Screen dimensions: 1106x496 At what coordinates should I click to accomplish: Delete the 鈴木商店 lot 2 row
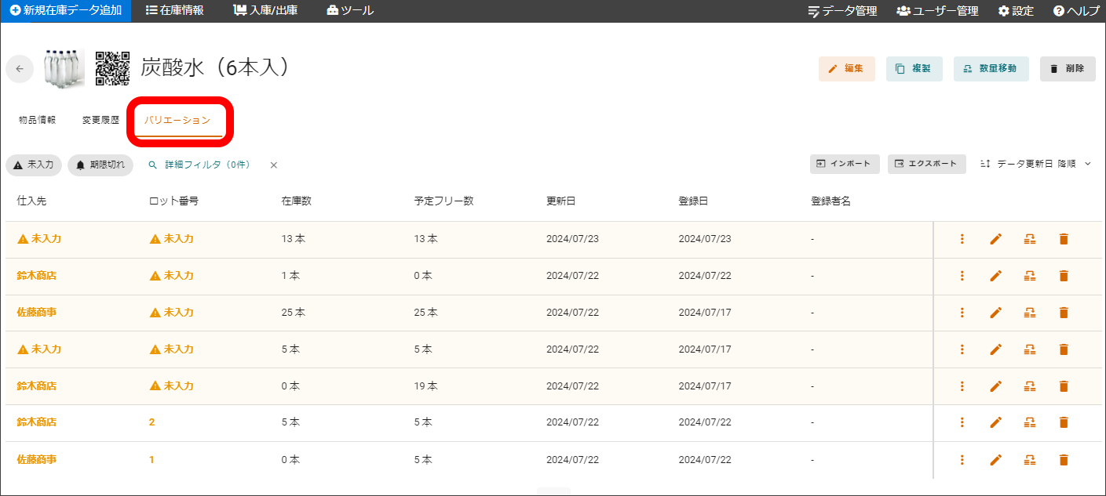click(1064, 422)
